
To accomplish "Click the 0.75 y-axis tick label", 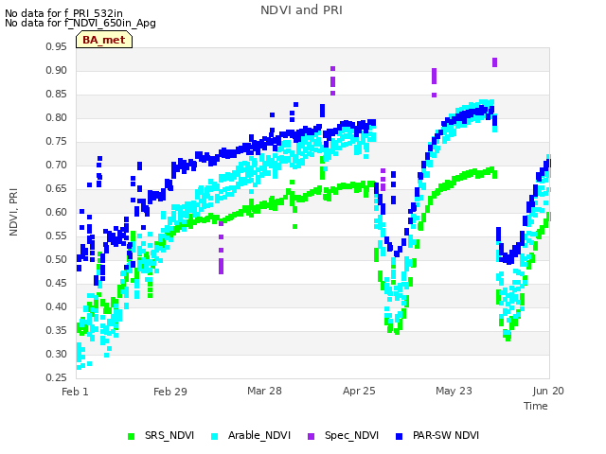I will (x=57, y=141).
